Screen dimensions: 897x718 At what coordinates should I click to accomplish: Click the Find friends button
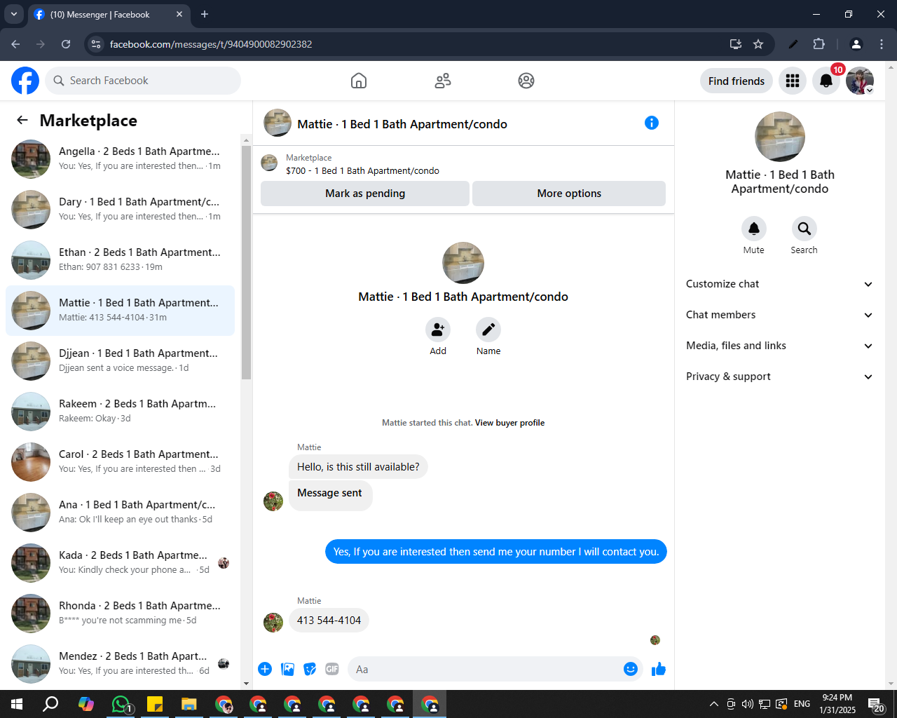pos(737,81)
